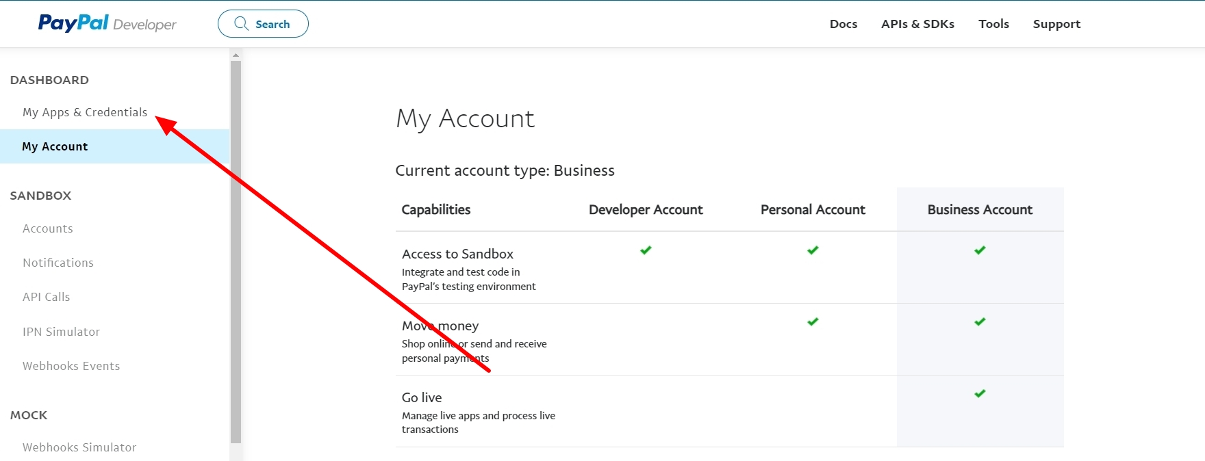Viewport: 1205px width, 461px height.
Task: Open the Webhooks Simulator
Action: pos(79,447)
